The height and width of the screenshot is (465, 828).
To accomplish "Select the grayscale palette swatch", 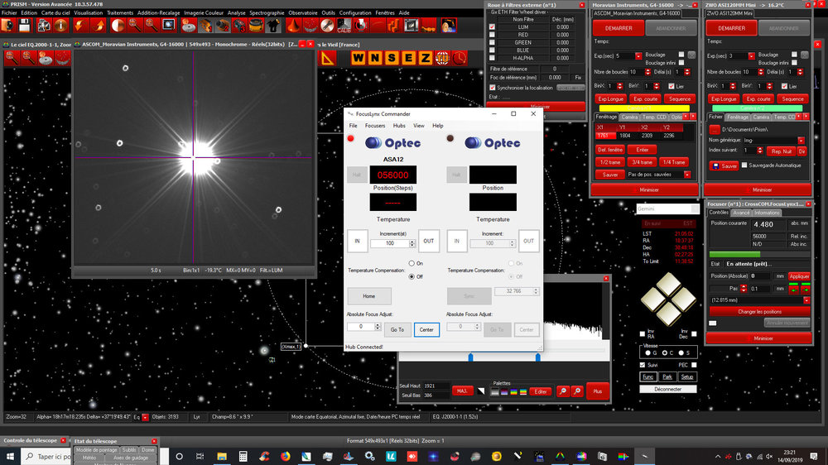I will click(495, 392).
